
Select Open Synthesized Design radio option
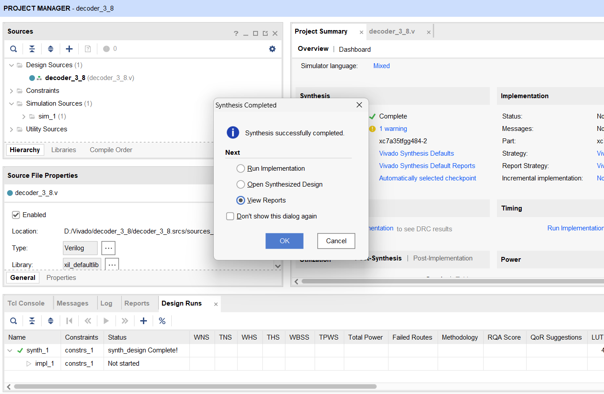240,184
